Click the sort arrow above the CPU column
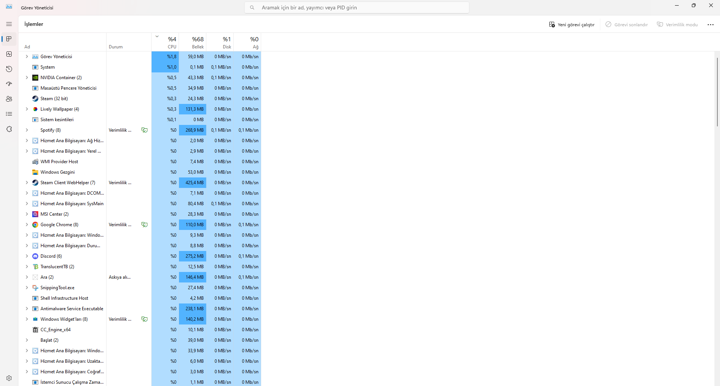 point(157,36)
